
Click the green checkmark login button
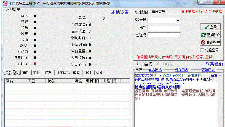tap(210, 27)
